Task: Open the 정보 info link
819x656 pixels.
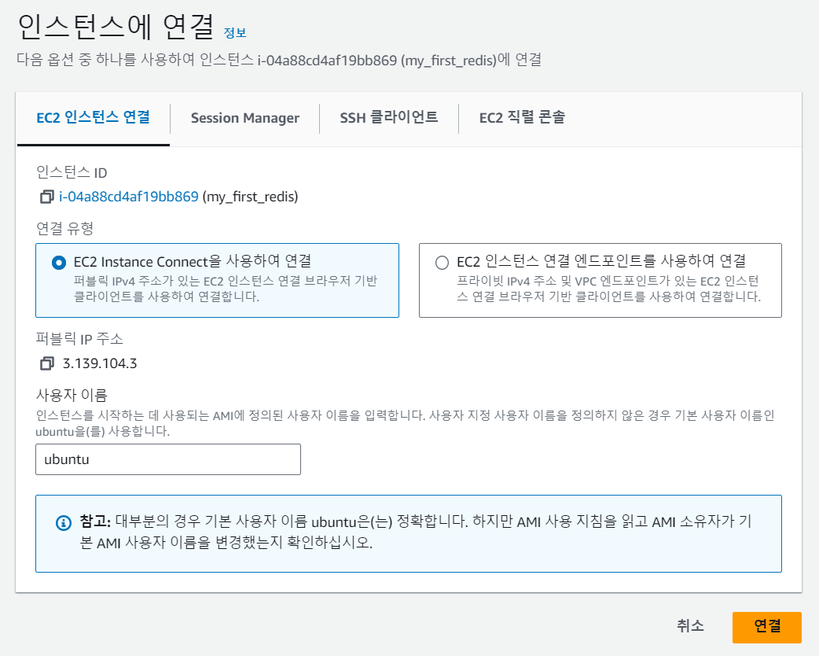Action: (235, 33)
